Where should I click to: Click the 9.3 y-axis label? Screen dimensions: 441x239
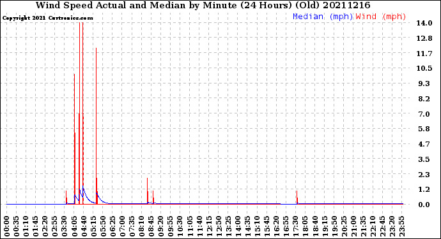[x=424, y=83]
